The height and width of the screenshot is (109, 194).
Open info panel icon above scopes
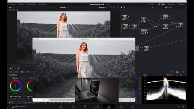click(183, 72)
